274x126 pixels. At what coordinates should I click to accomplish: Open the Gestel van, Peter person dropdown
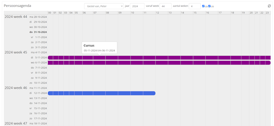point(104,6)
